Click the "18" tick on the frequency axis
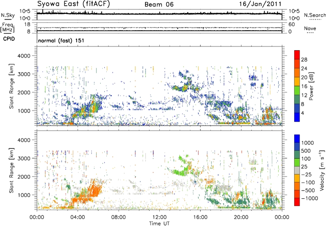This screenshot has height=226, width=326. (x=27, y=24)
